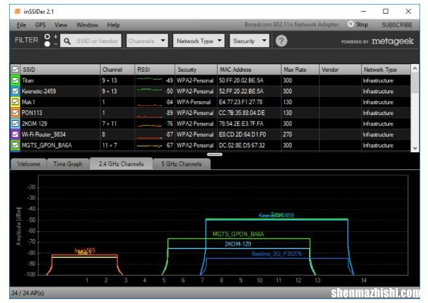The height and width of the screenshot is (303, 428).
Task: Switch to the 5 GHz Channels tab
Action: pos(182,164)
